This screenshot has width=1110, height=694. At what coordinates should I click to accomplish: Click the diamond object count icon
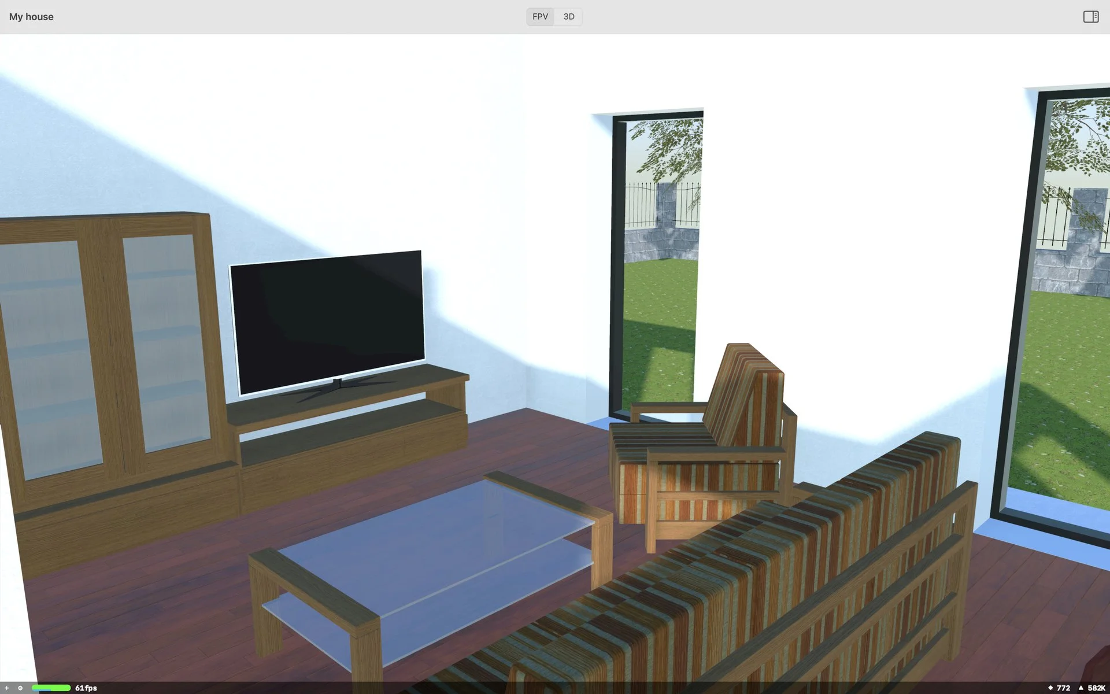(1050, 688)
